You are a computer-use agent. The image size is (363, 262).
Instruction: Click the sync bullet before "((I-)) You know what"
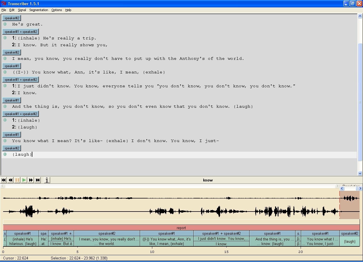tap(5, 72)
